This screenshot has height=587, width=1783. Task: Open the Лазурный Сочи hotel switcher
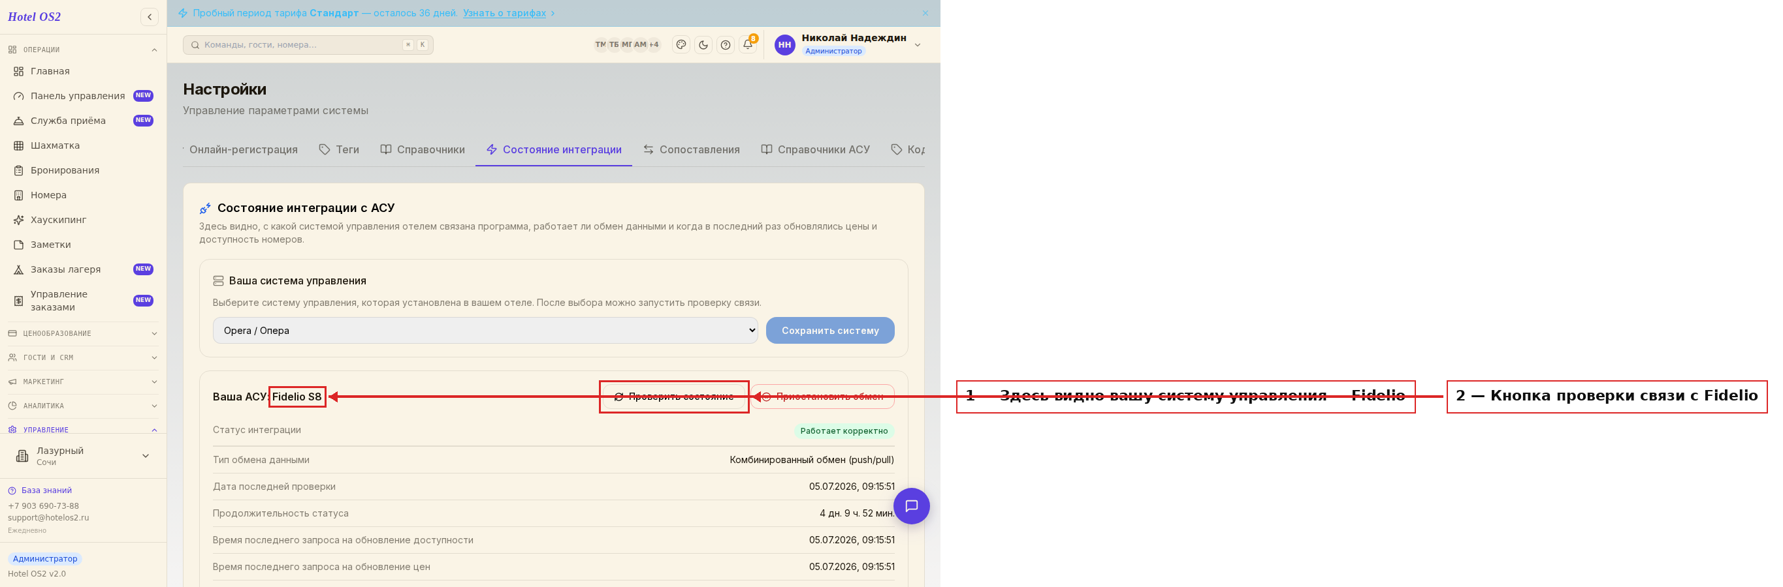point(83,457)
